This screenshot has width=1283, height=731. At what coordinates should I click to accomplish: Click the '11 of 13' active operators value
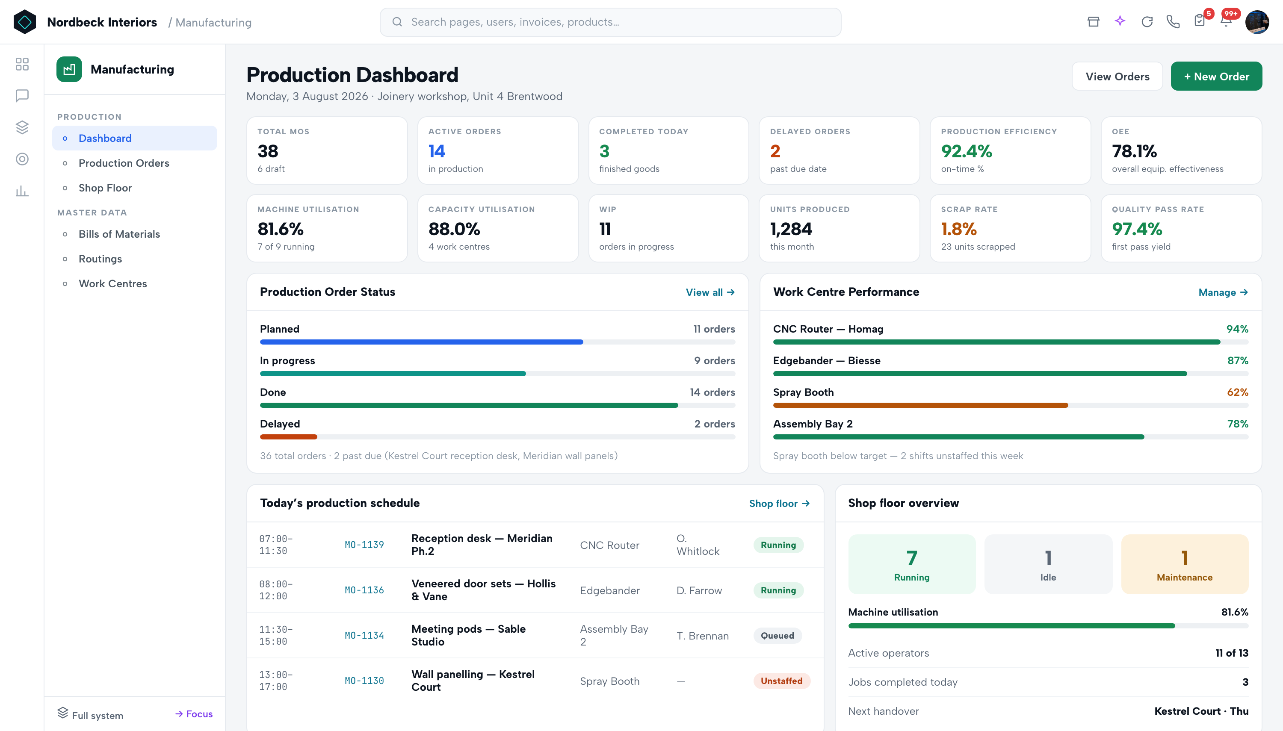1232,653
